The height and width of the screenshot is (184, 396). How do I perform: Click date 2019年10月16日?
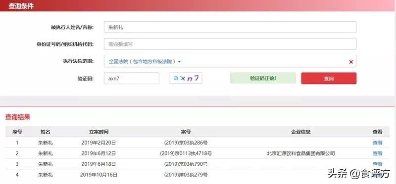coord(99,175)
